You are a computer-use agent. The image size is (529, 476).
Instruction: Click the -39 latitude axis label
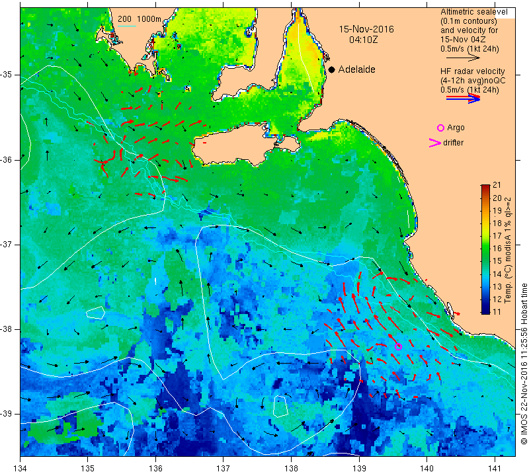pyautogui.click(x=8, y=414)
